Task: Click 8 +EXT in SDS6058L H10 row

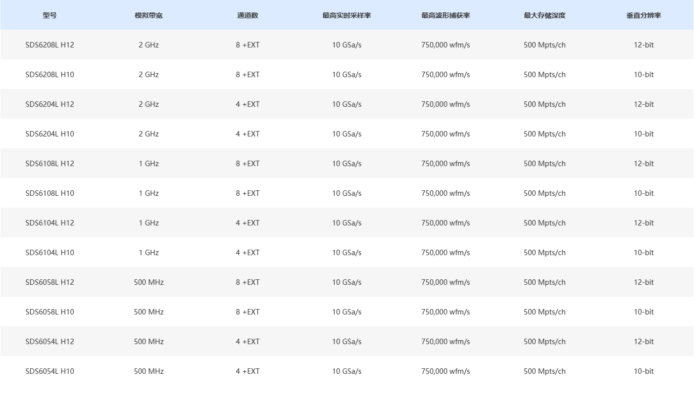Action: pos(248,312)
